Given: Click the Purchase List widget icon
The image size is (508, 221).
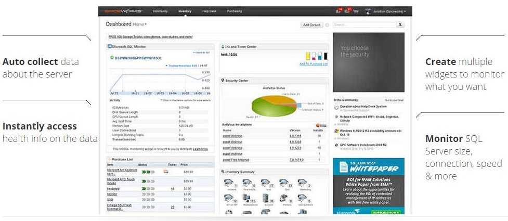Looking at the screenshot, I should (110, 160).
